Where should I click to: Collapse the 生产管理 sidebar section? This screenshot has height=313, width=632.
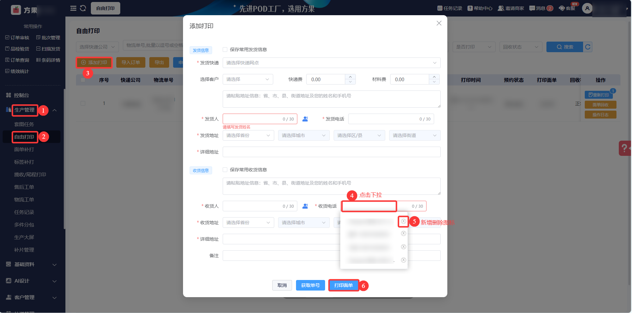[x=55, y=110]
